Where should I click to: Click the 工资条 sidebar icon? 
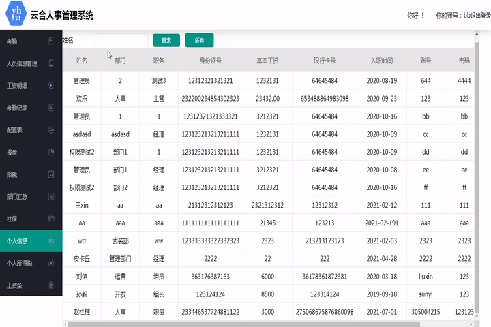[x=51, y=285]
